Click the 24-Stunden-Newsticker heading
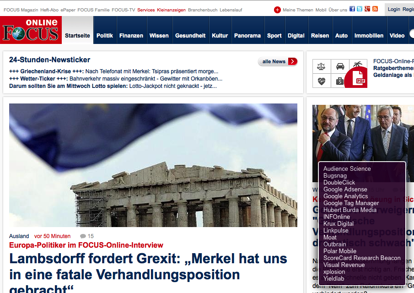Viewport: 414px width, 293px height. coord(50,60)
